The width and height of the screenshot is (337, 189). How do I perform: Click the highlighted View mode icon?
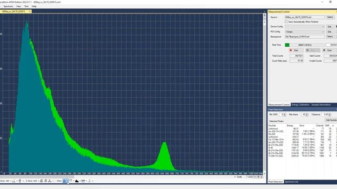tap(64, 181)
